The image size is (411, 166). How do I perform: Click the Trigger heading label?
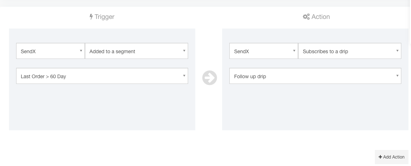click(x=105, y=17)
